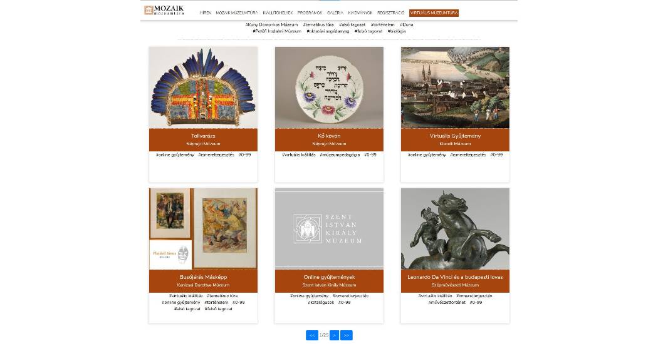This screenshot has width=658, height=344.
Task: Go to next page with > arrow
Action: click(x=334, y=335)
